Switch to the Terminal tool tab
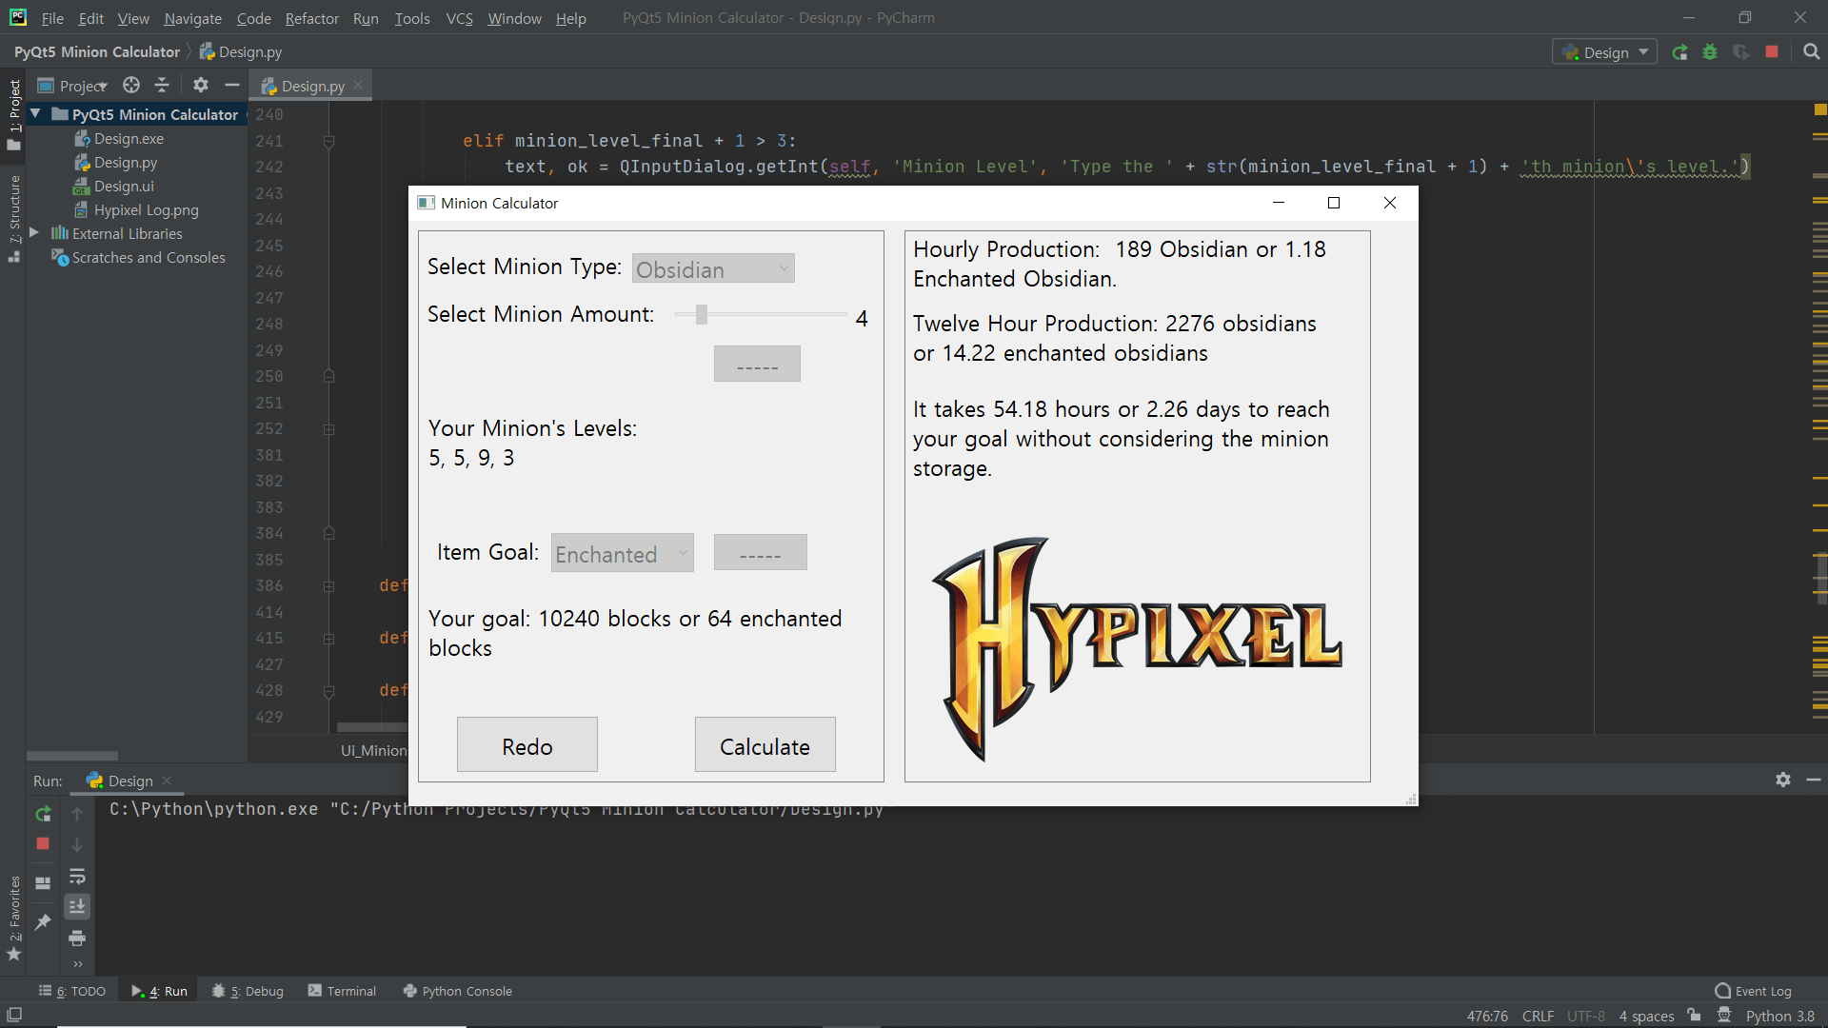1828x1028 pixels. point(342,991)
